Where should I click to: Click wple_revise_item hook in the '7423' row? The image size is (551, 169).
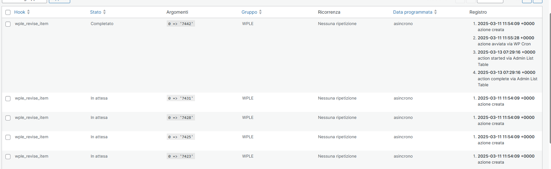tap(31, 156)
